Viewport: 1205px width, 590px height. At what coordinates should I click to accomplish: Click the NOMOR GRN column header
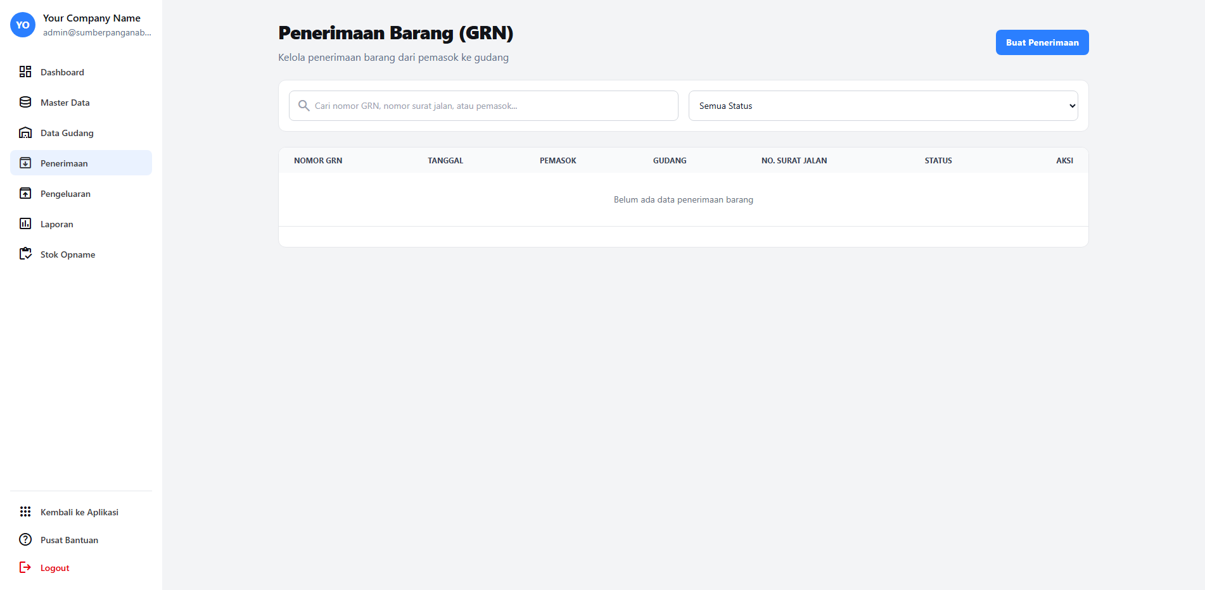coord(318,161)
